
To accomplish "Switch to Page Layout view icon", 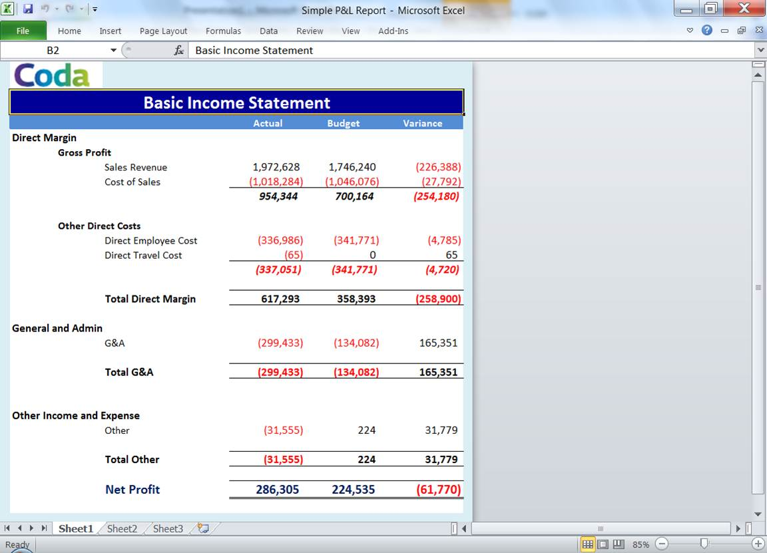I will tap(603, 544).
